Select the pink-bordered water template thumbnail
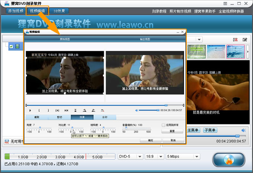This screenshot has height=173, width=253. pos(236,52)
